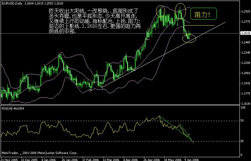Click the RSI 70 level label
Image resolution: width=251 pixels, height=161 pixels.
pyautogui.click(x=242, y=121)
